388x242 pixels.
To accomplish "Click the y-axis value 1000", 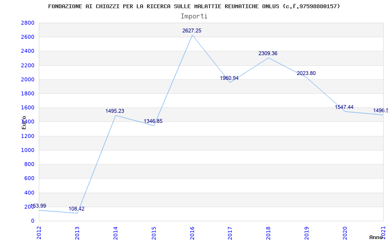I will [x=28, y=150].
